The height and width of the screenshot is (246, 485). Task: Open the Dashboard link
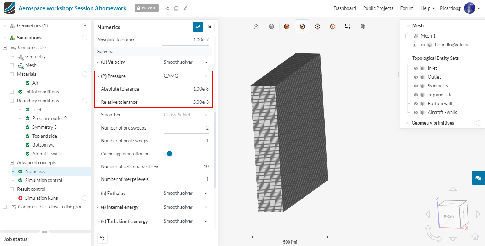[344, 8]
